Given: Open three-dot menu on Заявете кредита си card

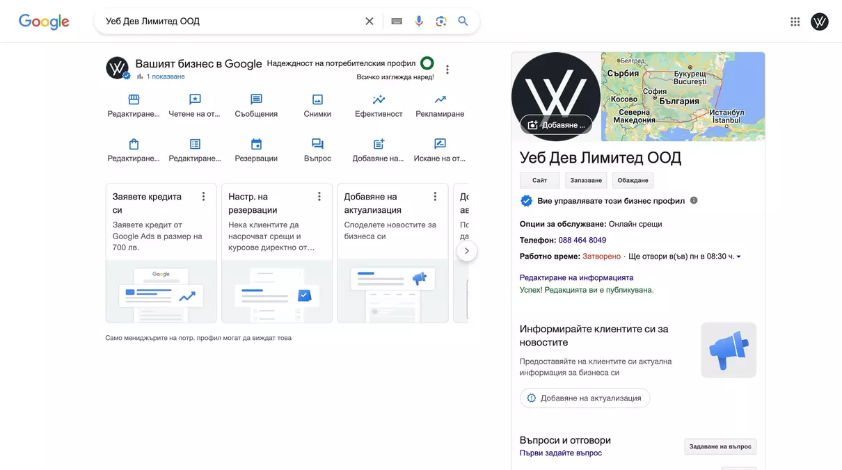Looking at the screenshot, I should [x=203, y=197].
